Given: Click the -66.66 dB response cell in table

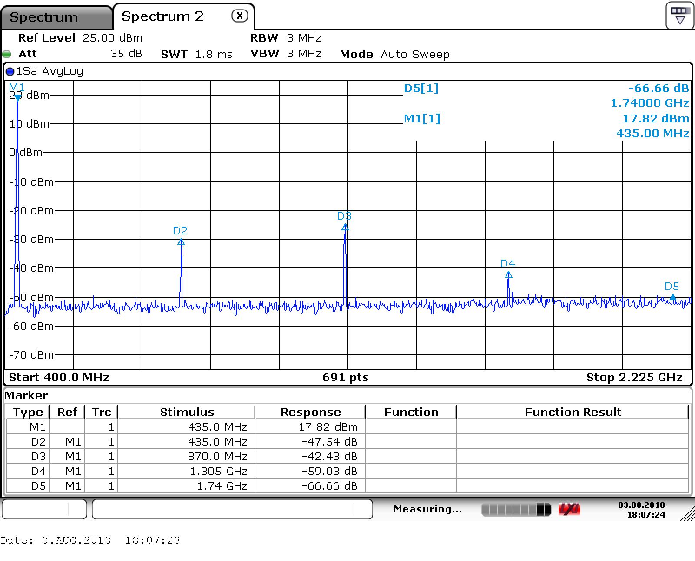Looking at the screenshot, I should (x=311, y=486).
